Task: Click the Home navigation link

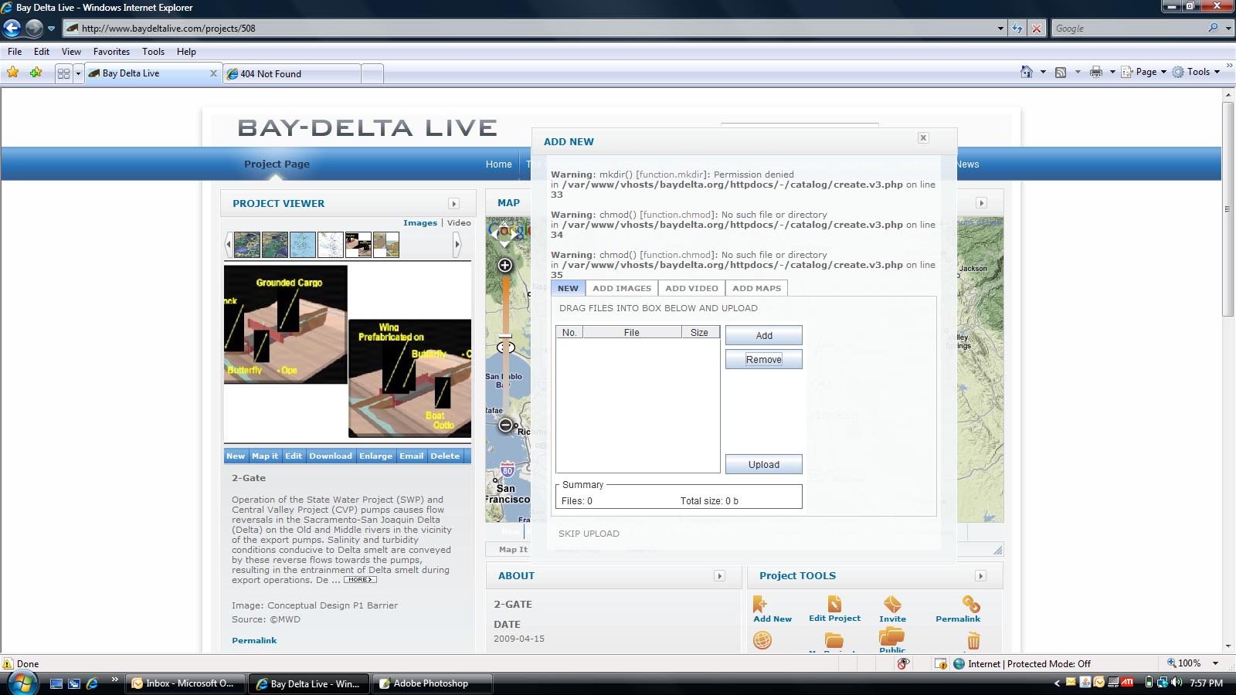Action: click(498, 164)
